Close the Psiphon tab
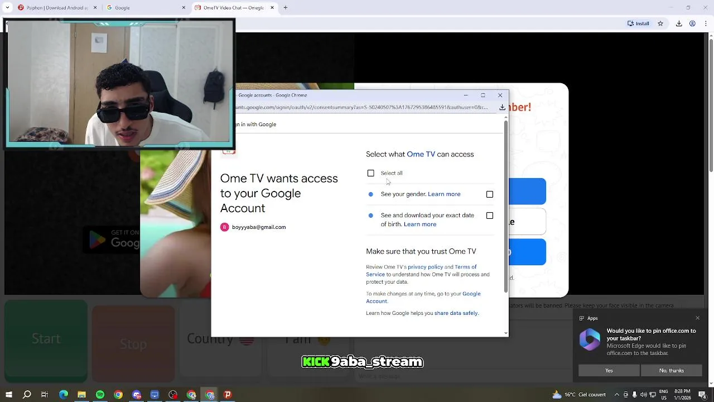 pyautogui.click(x=95, y=8)
